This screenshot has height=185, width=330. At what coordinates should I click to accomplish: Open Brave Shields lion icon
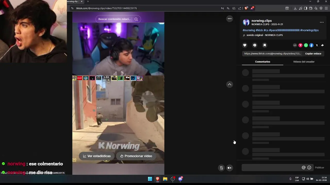click(246, 8)
